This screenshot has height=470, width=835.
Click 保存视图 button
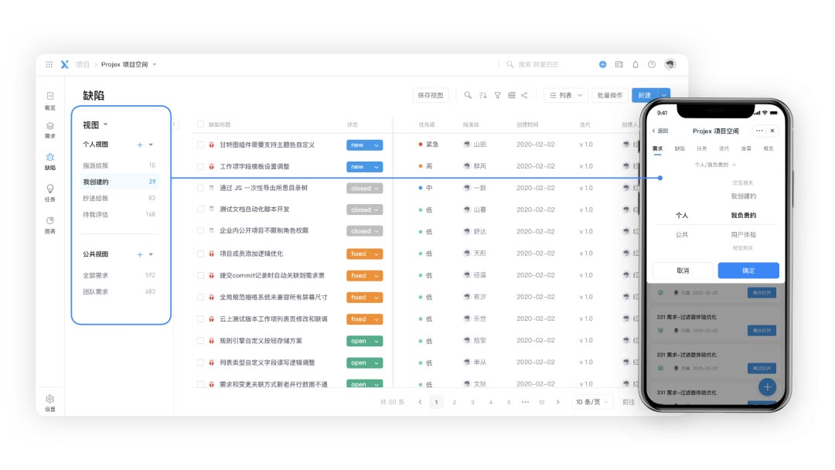[431, 95]
